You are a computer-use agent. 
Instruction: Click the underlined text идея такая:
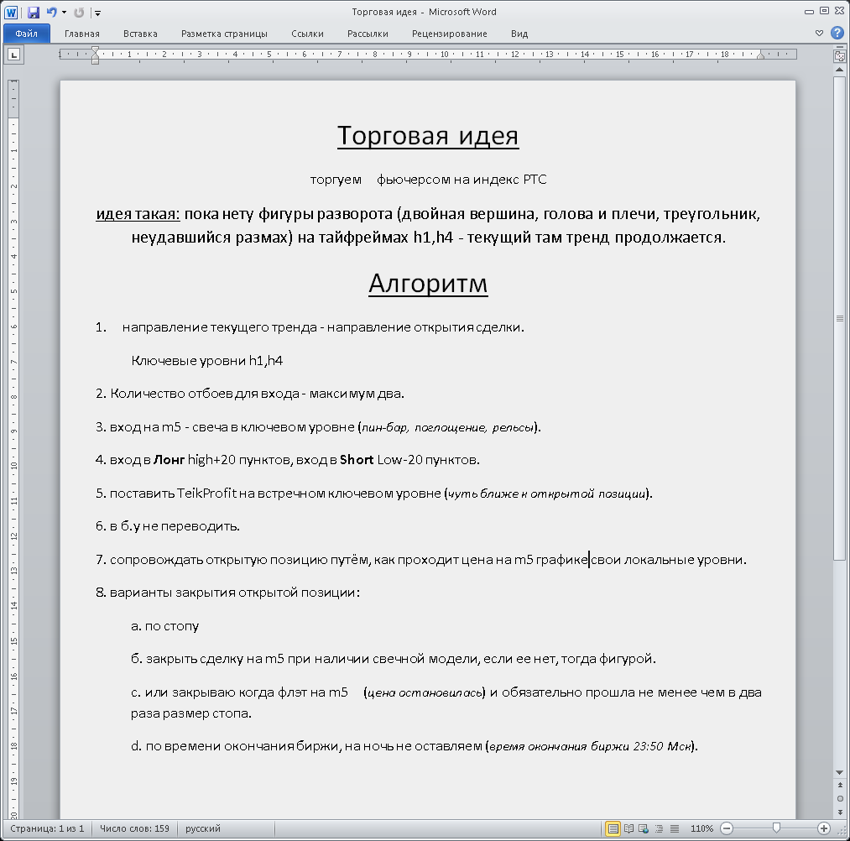click(x=138, y=214)
